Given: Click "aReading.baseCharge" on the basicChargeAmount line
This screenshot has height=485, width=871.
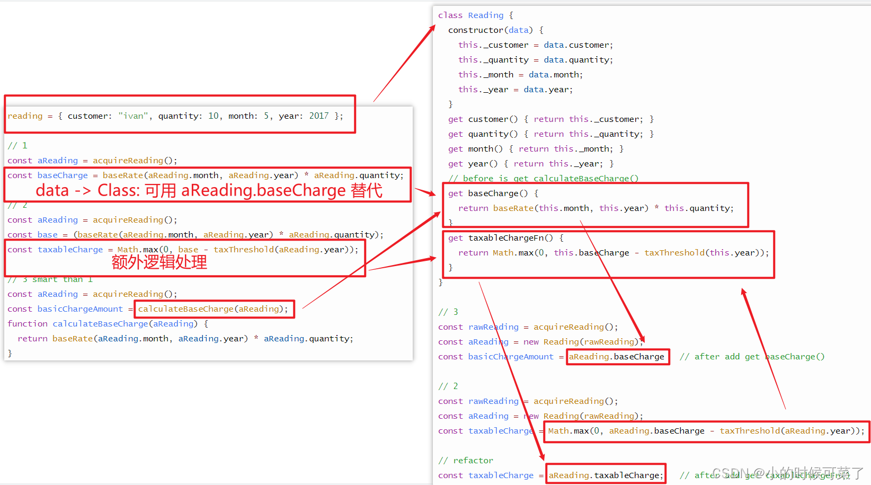Looking at the screenshot, I should coord(617,356).
